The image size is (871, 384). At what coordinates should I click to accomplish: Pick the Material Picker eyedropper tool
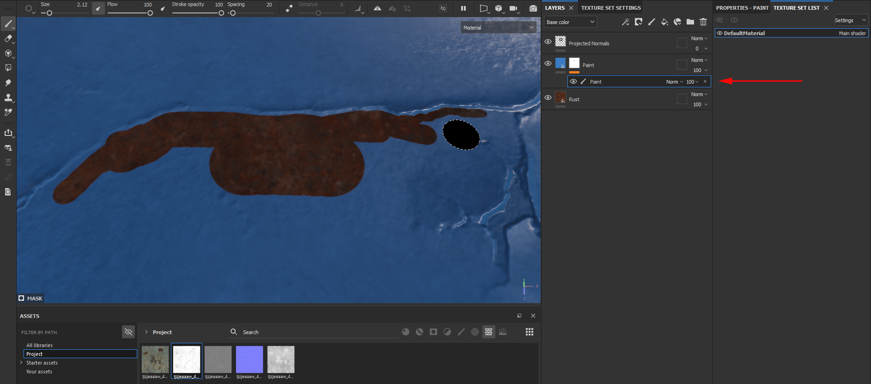8,112
